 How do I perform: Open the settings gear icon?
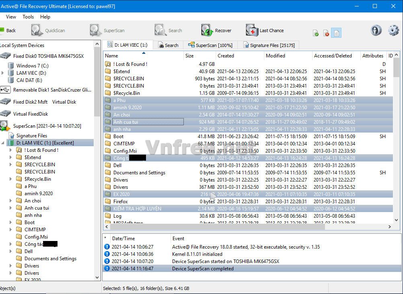(393, 31)
